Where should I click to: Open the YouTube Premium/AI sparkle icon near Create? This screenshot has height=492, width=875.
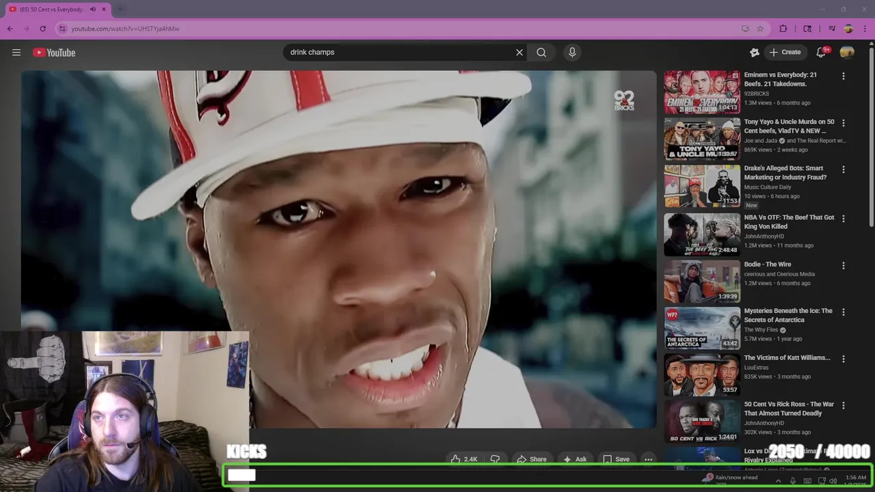coord(755,53)
